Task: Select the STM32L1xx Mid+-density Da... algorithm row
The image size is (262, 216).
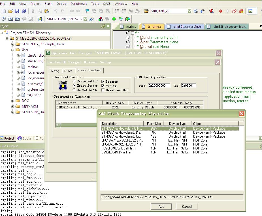Action: 170,132
